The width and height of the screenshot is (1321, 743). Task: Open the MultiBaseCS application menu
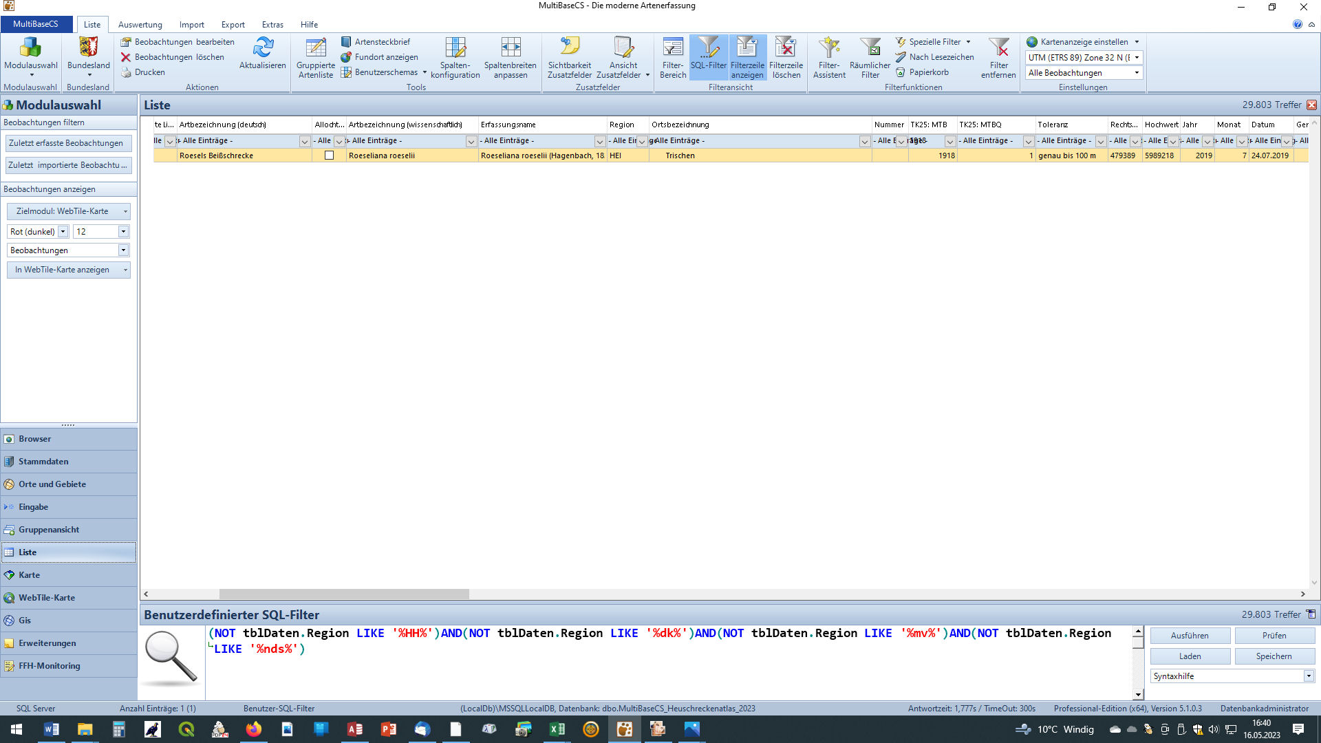point(36,24)
